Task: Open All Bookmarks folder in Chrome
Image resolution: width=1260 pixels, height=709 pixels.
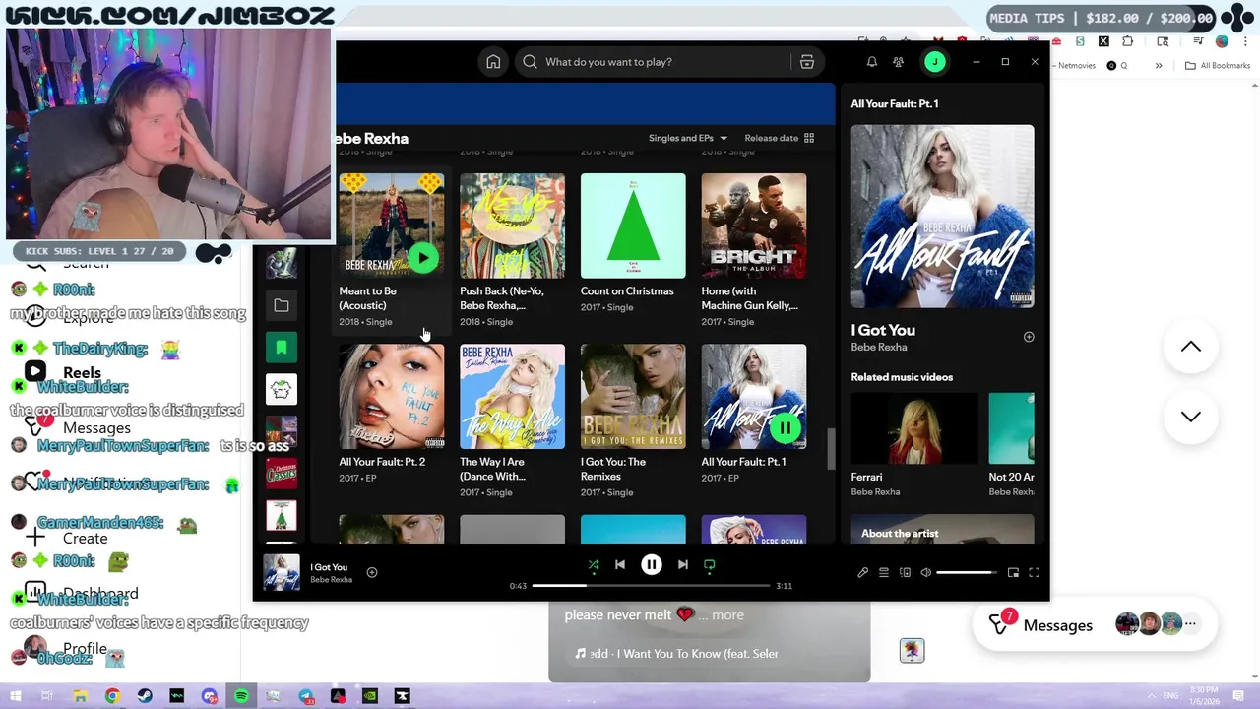Action: tap(1218, 66)
